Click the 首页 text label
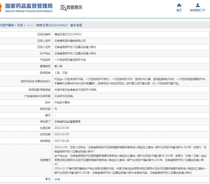210x184 pixels. click(x=179, y=10)
